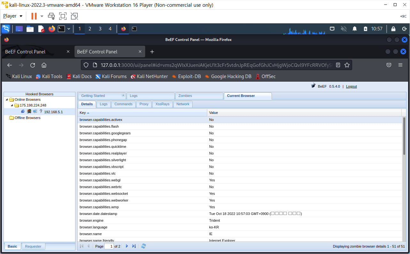Switch to the Basic tab
The image size is (410, 254).
[12, 246]
